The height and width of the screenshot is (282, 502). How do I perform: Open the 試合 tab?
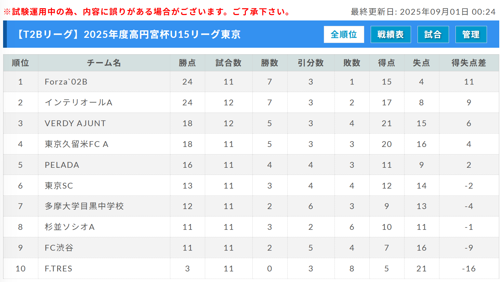[x=433, y=34]
